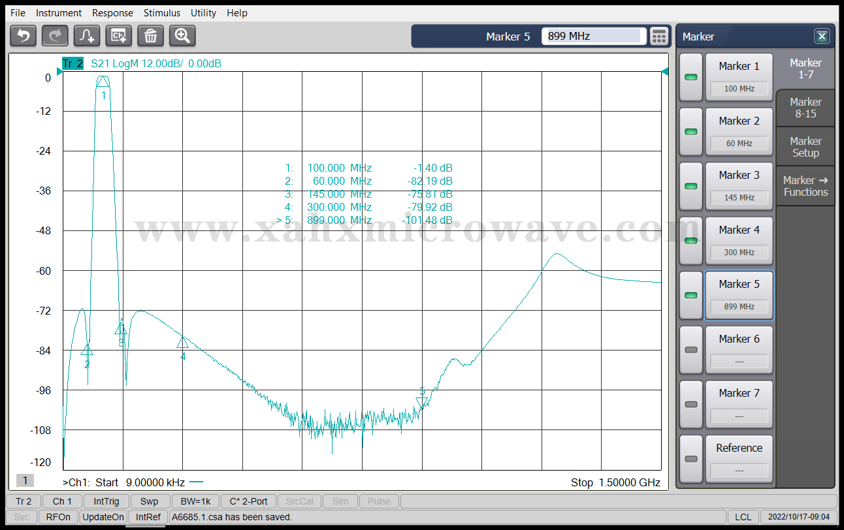Toggle the Reference marker indicator
844x530 pixels.
coord(690,459)
